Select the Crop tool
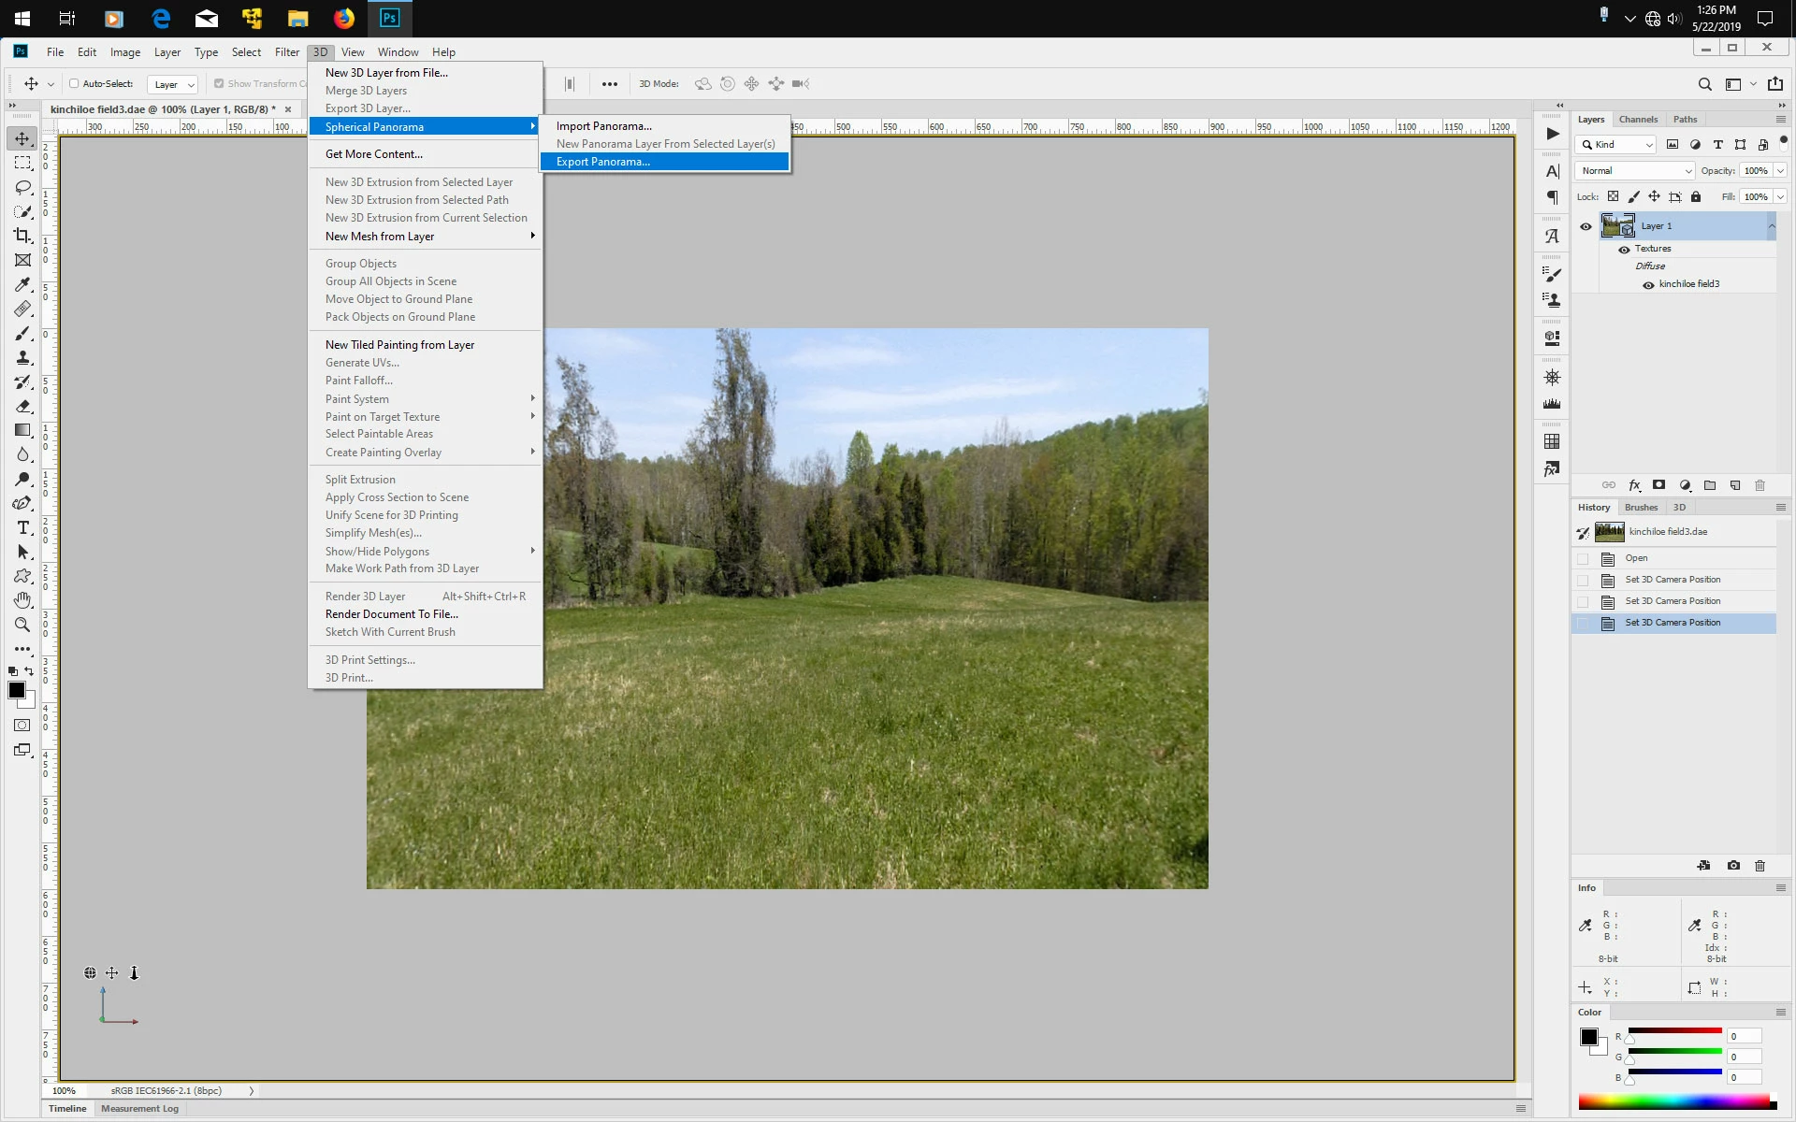The height and width of the screenshot is (1122, 1796). point(22,236)
